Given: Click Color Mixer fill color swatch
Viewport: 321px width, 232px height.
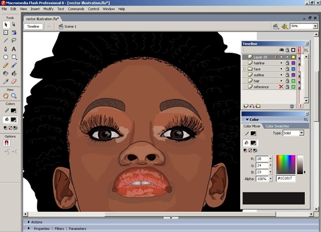Looking at the screenshot, I should [253, 143].
